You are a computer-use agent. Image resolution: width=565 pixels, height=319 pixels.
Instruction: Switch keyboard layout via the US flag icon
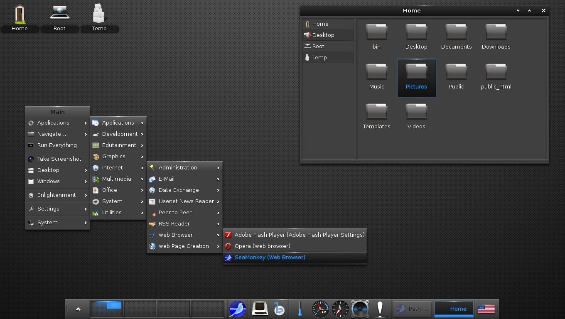(486, 309)
